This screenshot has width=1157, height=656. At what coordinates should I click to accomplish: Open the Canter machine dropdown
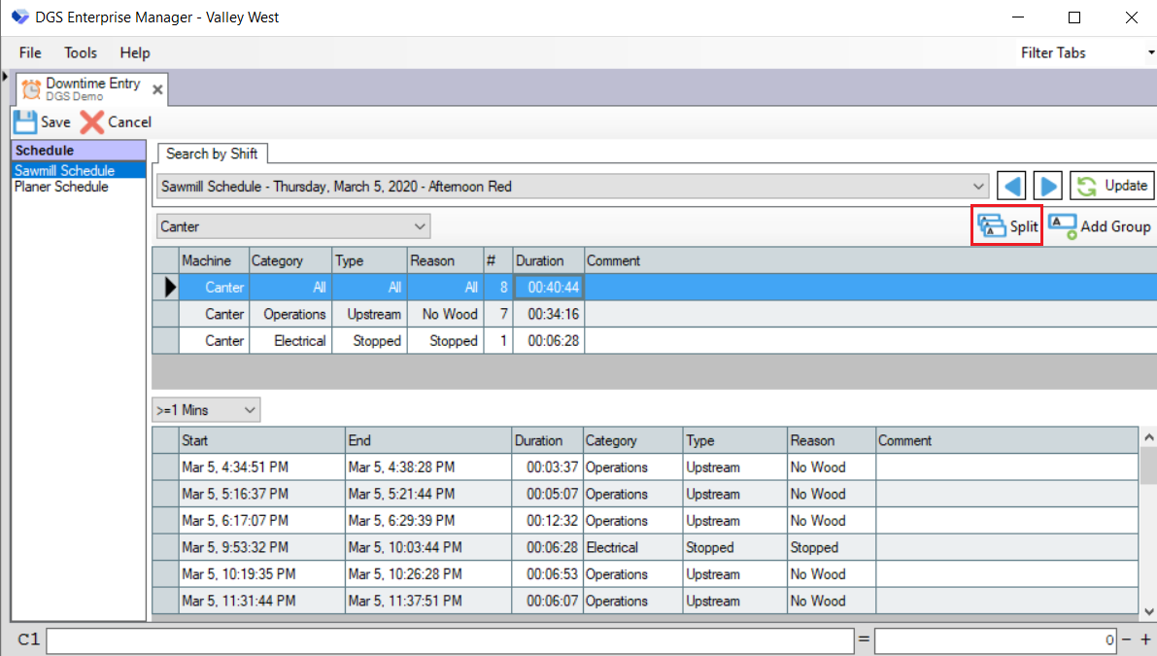(420, 226)
